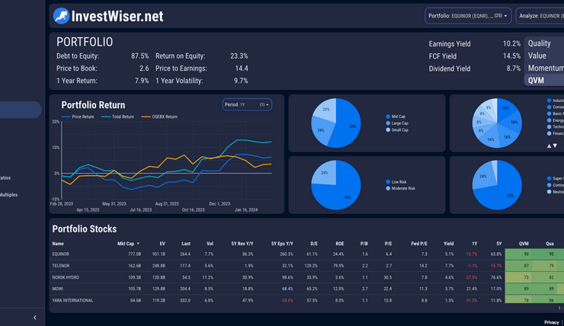
Task: Click the Portfolio Stocks heading
Action: tap(85, 229)
